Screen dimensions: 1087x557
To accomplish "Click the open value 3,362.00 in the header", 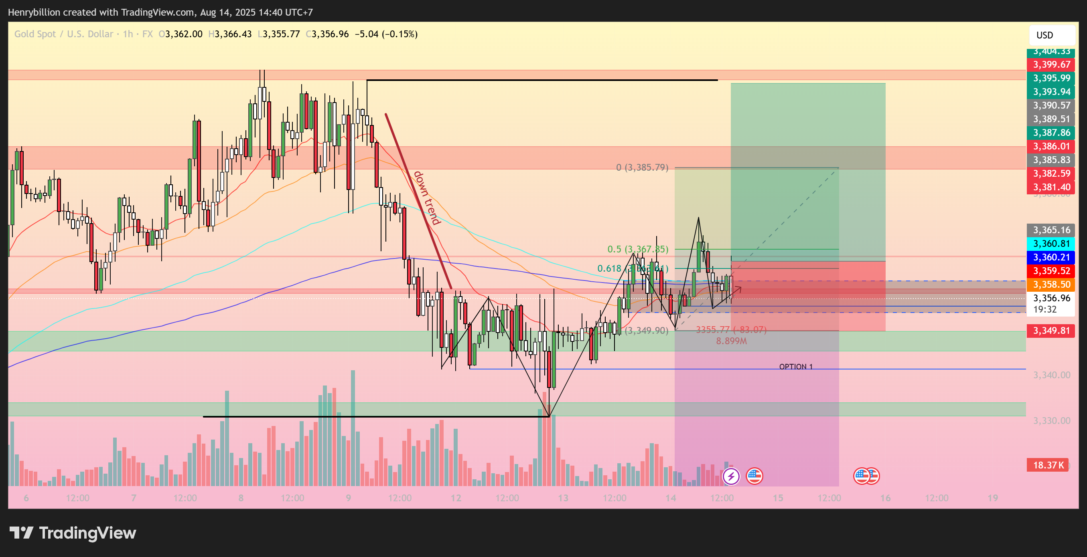I will point(184,34).
